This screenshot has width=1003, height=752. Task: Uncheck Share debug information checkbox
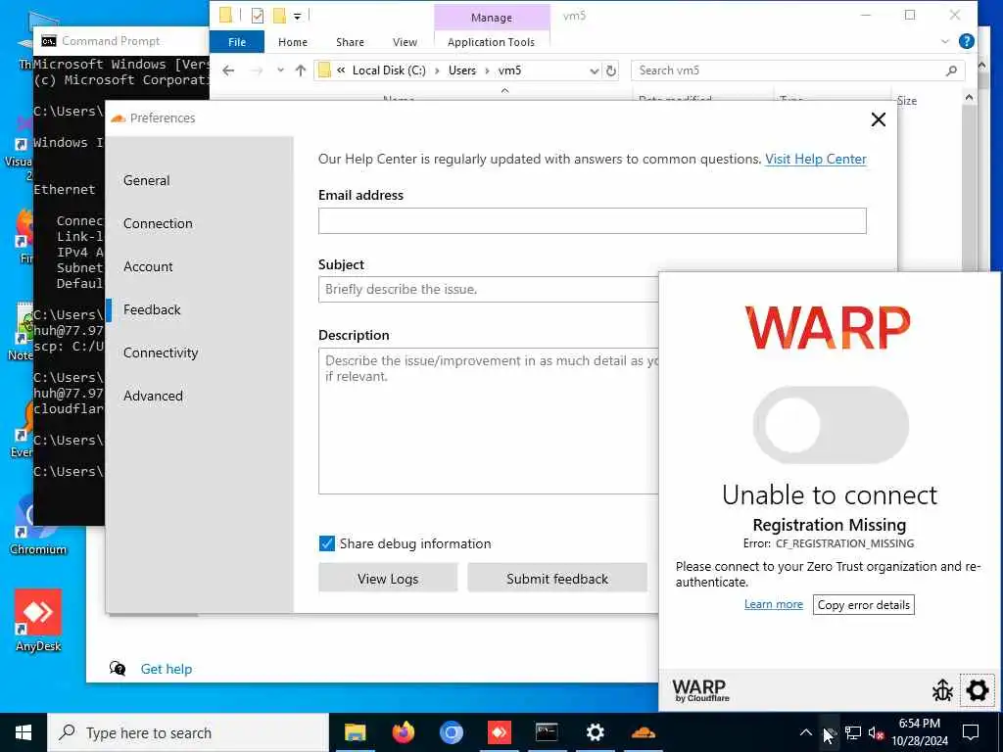pyautogui.click(x=326, y=543)
